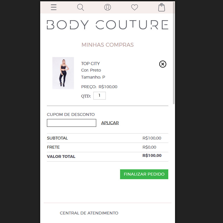Remove TOP CITY item with X icon
Screen dimensions: 223x223
click(163, 64)
